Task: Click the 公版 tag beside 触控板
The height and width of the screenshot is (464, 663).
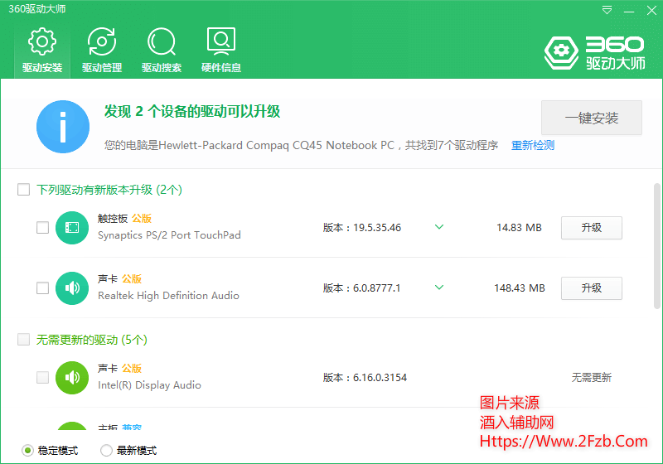Action: click(142, 219)
